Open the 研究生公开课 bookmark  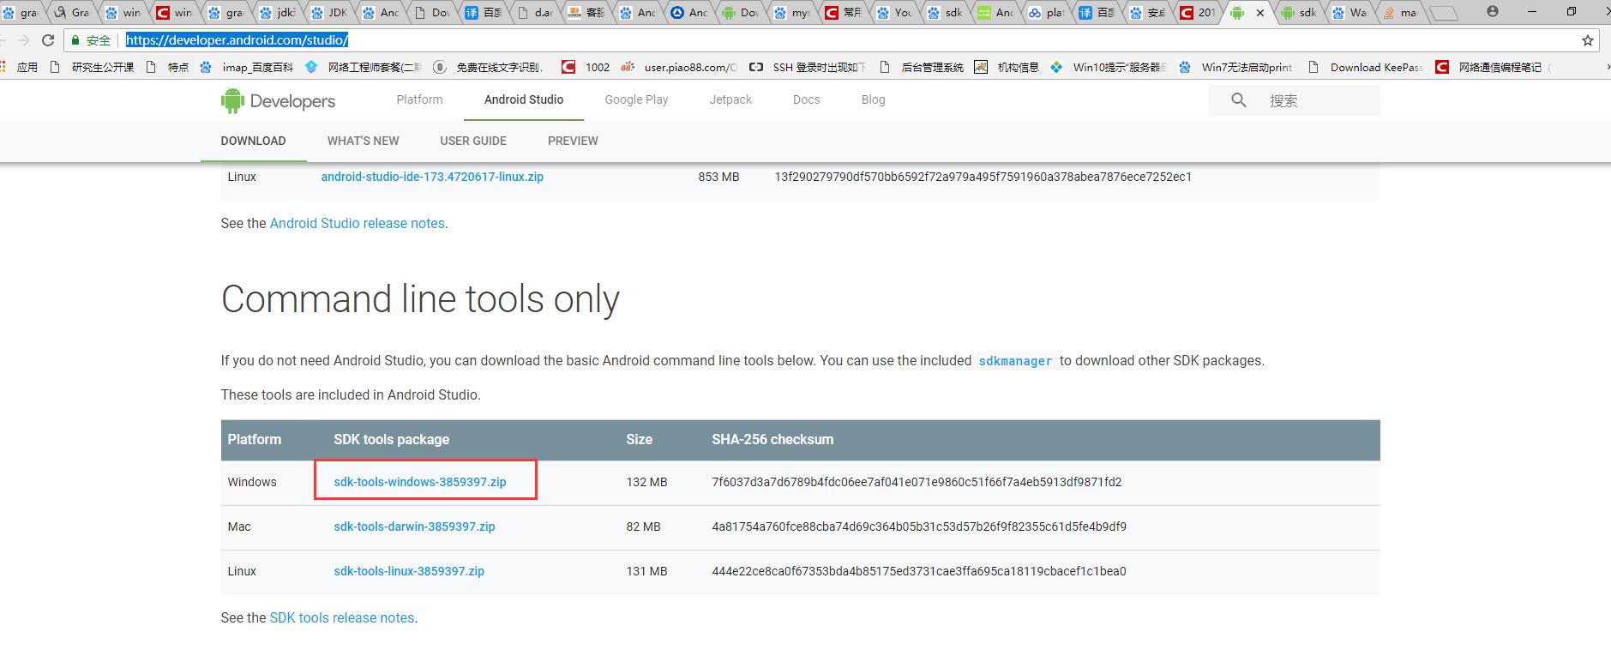click(93, 67)
